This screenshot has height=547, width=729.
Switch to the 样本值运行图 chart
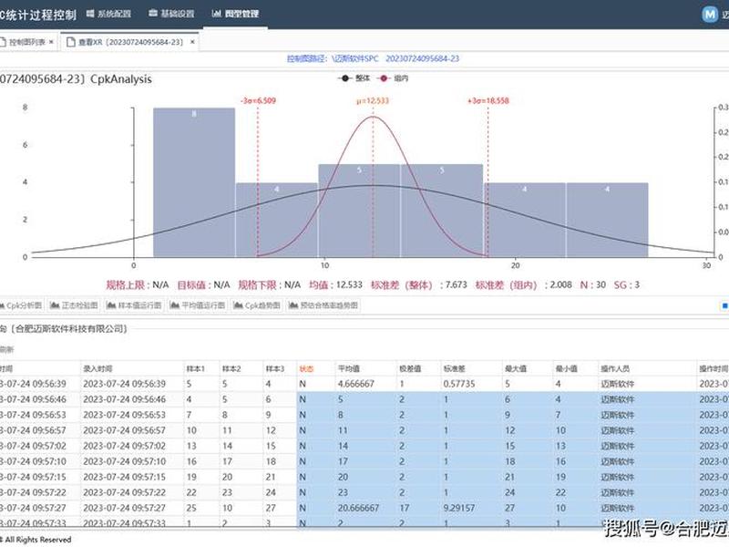134,305
